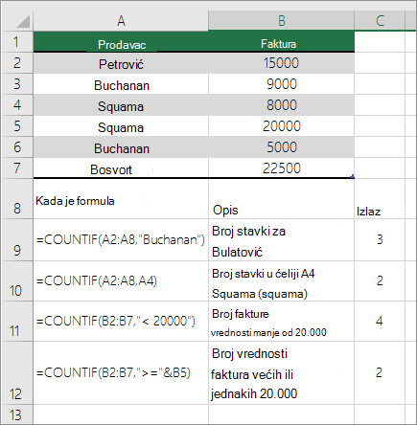Image resolution: width=417 pixels, height=425 pixels.
Task: Select column B header
Action: (281, 21)
